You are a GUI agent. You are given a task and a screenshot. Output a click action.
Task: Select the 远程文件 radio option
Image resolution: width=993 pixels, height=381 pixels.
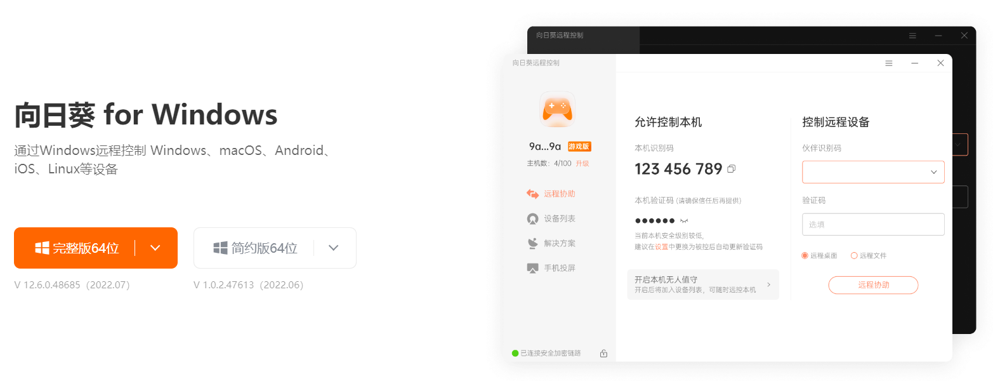click(x=854, y=255)
